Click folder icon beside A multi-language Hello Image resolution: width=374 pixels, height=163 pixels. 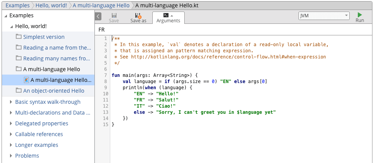(19, 69)
